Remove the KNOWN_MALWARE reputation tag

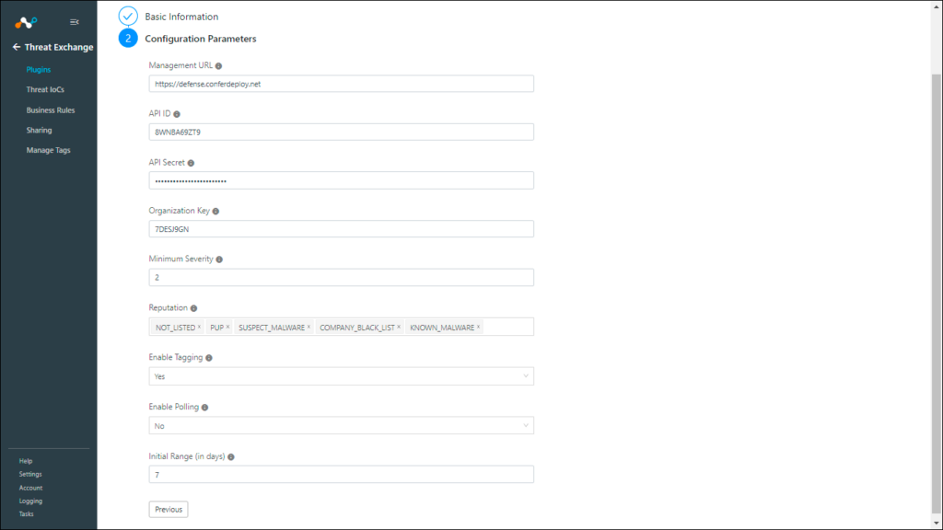click(478, 327)
